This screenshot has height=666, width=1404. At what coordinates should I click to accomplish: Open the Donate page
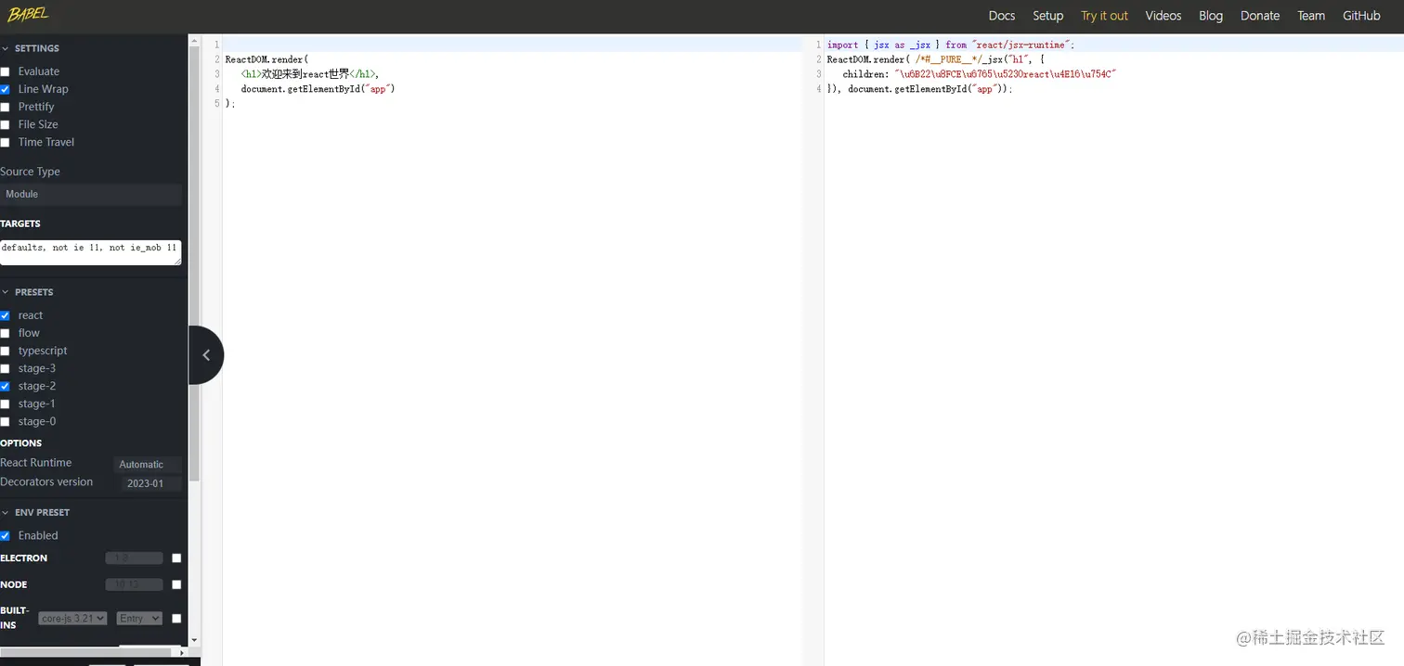(x=1260, y=16)
